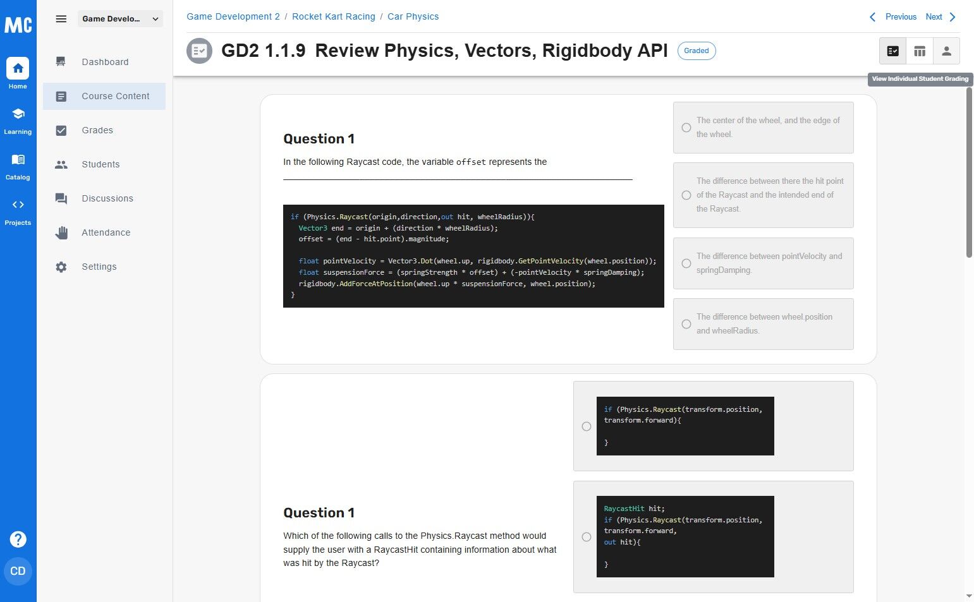Image resolution: width=974 pixels, height=602 pixels.
Task: Click the Settings gear icon
Action: 61,267
